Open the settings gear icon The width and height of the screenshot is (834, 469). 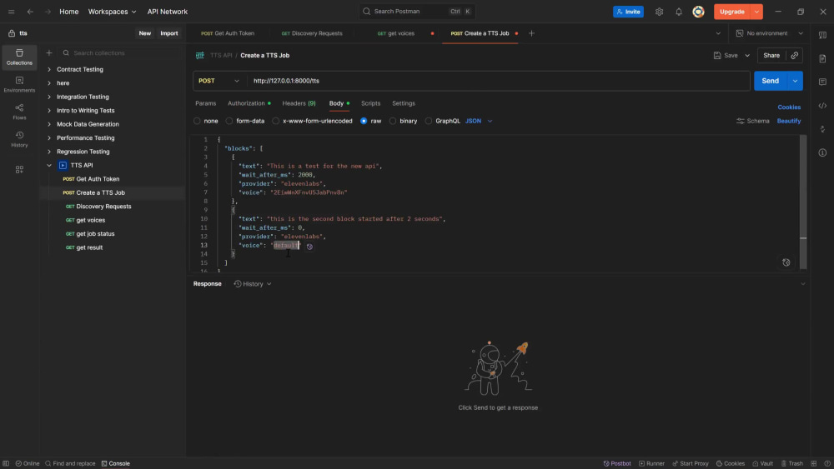tap(659, 11)
